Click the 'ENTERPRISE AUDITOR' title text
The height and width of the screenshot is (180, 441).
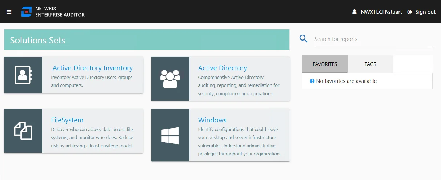60,15
